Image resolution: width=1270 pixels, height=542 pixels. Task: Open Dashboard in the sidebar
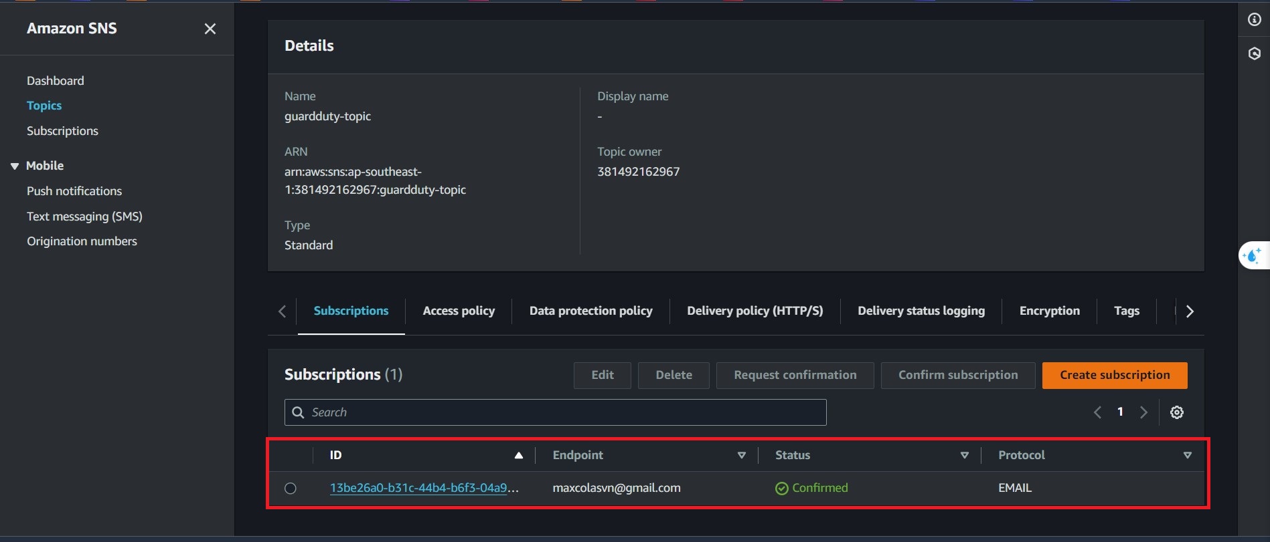pos(56,81)
